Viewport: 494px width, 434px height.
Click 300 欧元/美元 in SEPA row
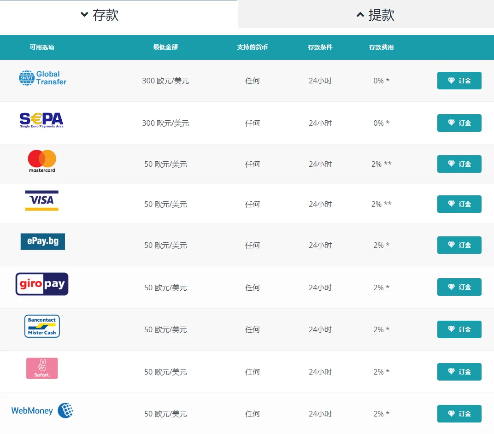(165, 123)
